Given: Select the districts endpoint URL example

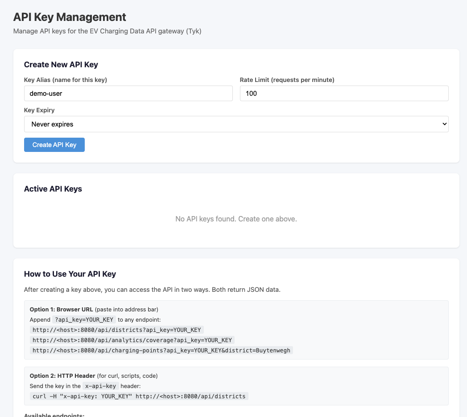Looking at the screenshot, I should [x=116, y=330].
